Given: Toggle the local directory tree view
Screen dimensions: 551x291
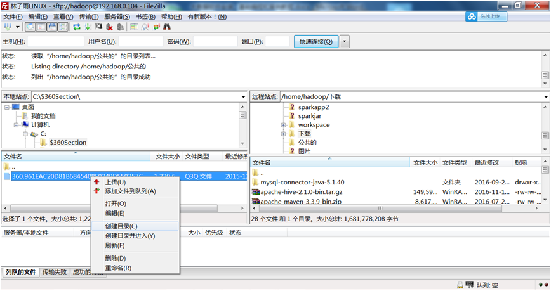Looking at the screenshot, I should (x=41, y=27).
